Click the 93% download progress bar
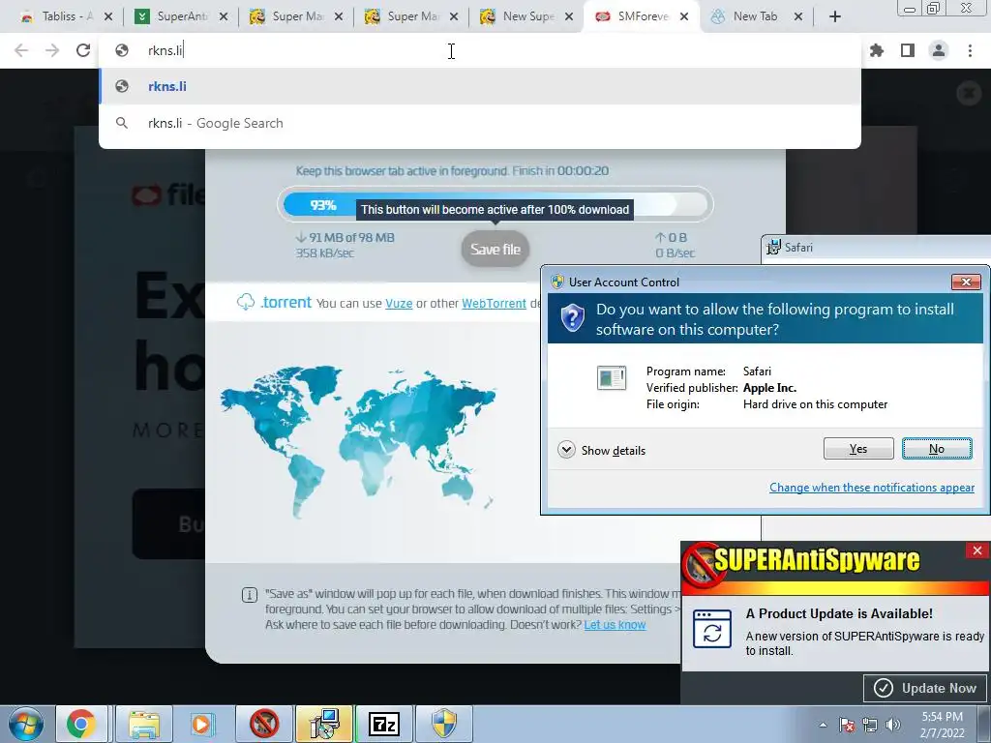The height and width of the screenshot is (743, 991). (495, 205)
